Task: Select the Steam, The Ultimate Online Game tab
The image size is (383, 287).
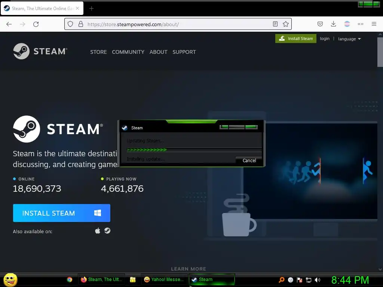Action: coord(42,8)
